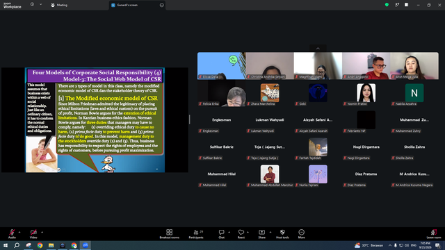Click Leave room button
The image size is (445, 250).
click(x=434, y=234)
